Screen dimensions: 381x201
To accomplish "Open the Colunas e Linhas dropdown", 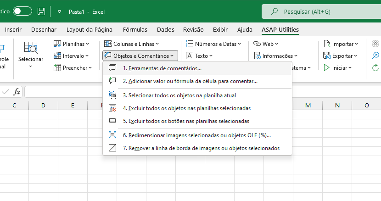I will 131,44.
